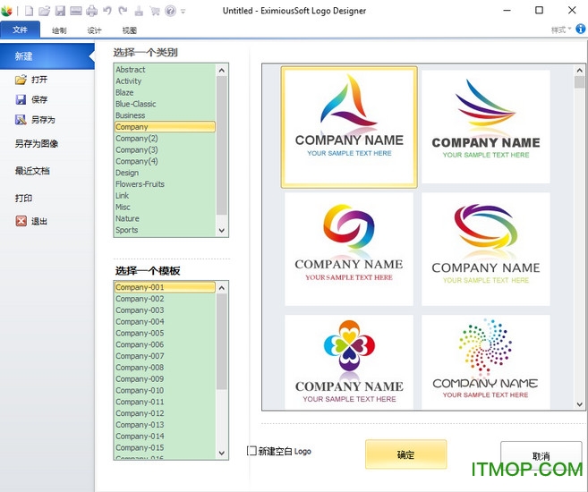This screenshot has width=588, height=492.
Task: Open the quick access toolbar customize arrow
Action: coord(183,12)
